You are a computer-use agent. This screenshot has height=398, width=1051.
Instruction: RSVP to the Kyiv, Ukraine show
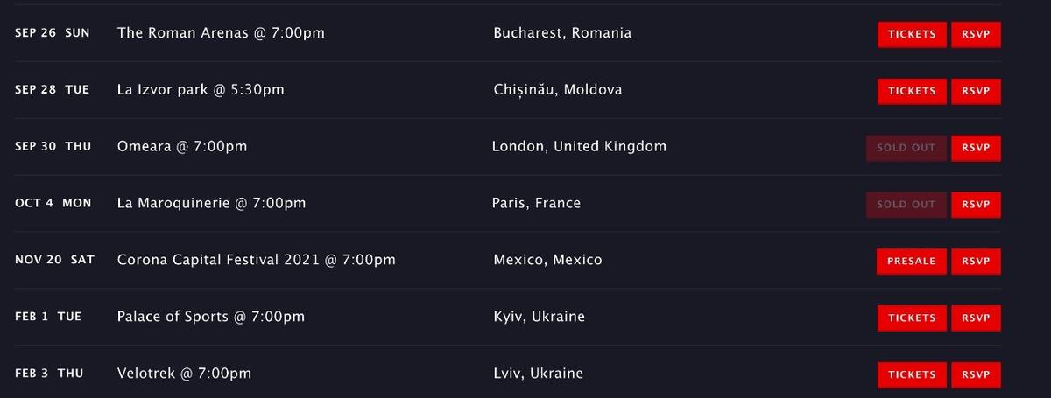tap(976, 318)
